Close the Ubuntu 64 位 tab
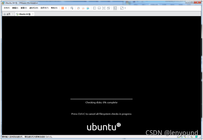Screen dimensions: 203x140 coord(33,14)
